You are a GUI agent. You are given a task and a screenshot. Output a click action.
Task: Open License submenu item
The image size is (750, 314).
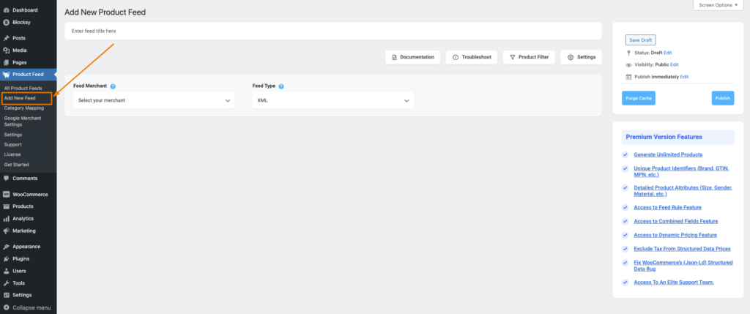[12, 154]
